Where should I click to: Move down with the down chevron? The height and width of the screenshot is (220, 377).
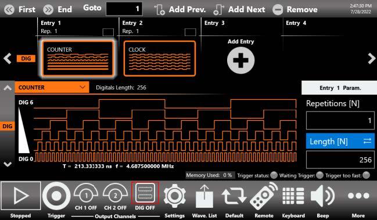[x=8, y=164]
